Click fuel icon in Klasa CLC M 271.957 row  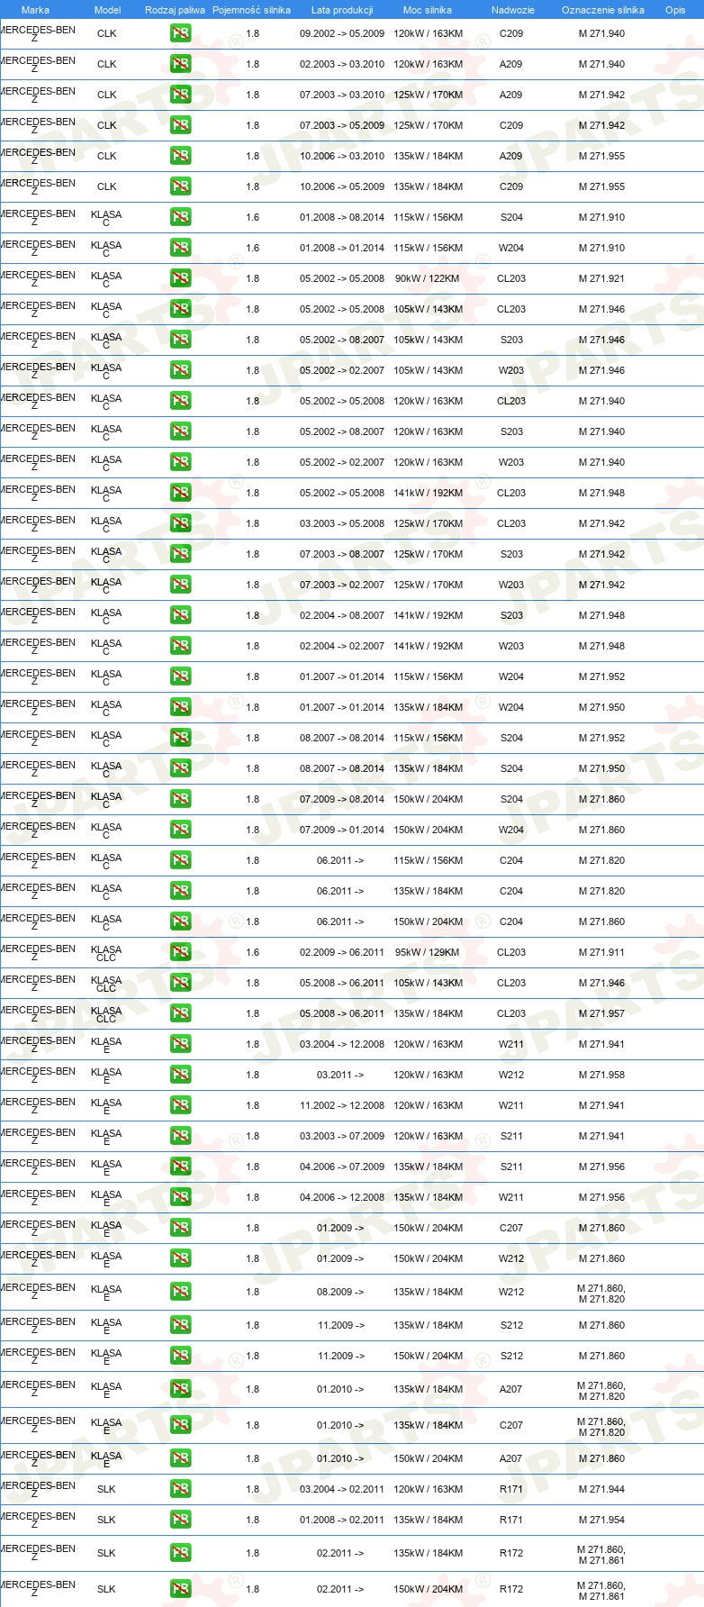point(181,1014)
